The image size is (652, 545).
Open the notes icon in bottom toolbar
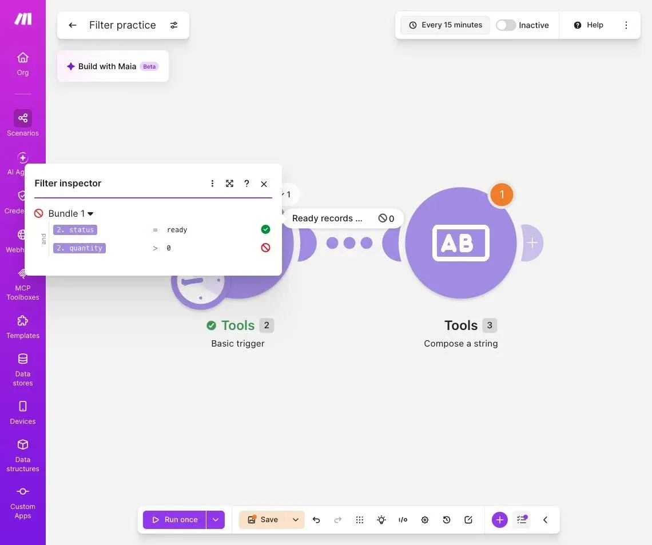click(468, 520)
